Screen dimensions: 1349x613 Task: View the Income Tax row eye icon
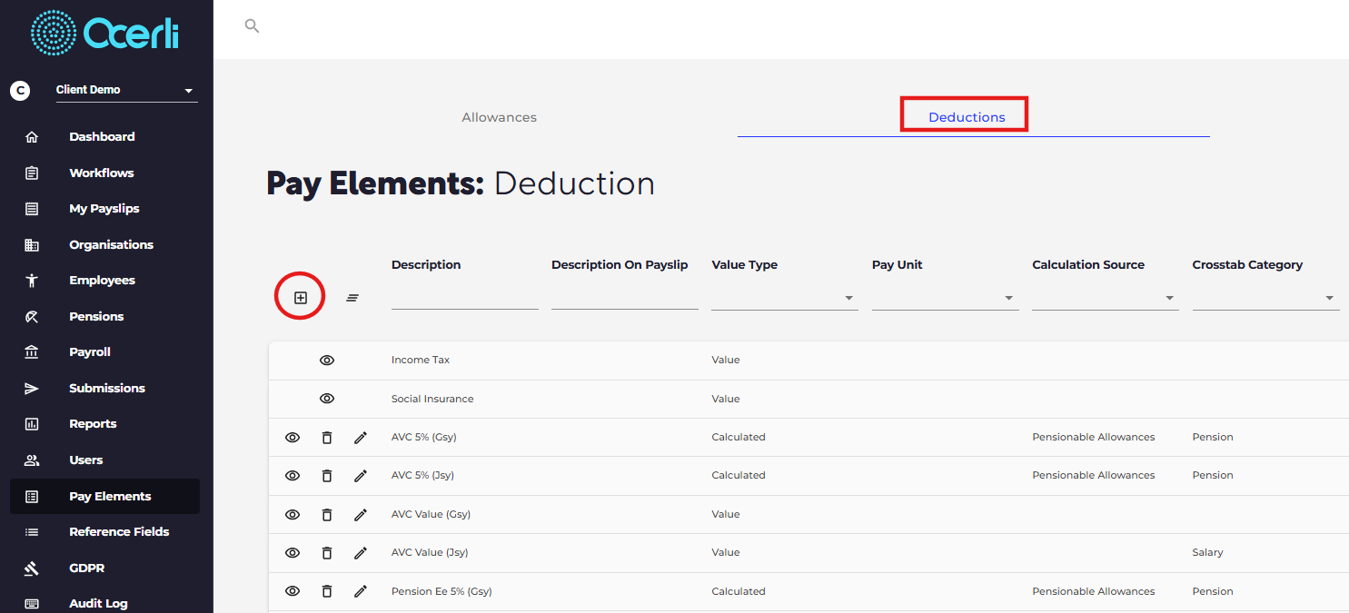(327, 361)
